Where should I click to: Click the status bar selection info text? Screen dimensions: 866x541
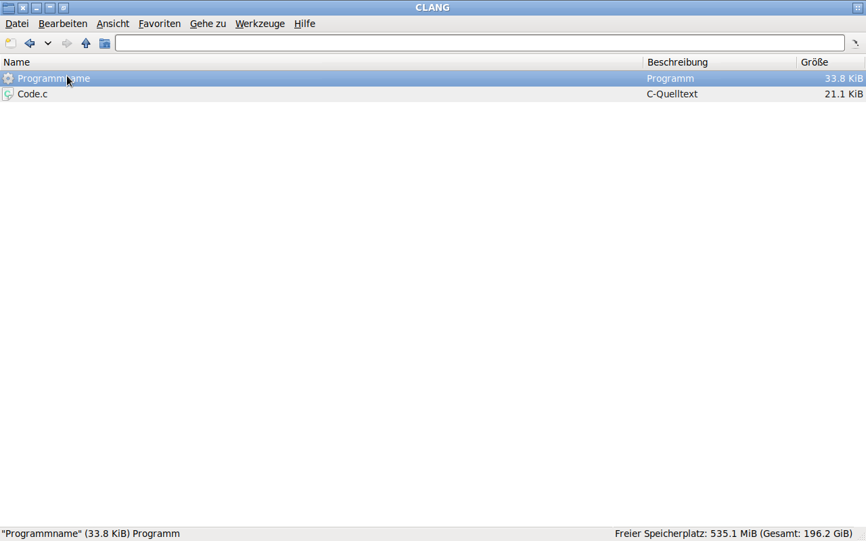point(91,534)
